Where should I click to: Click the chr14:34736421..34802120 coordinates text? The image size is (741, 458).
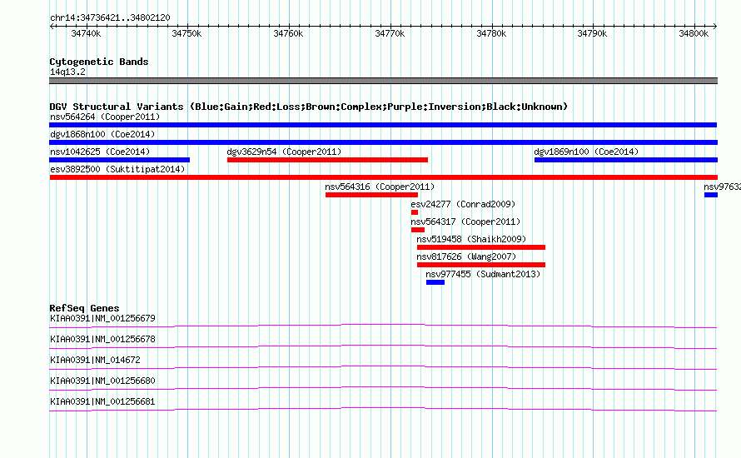pyautogui.click(x=110, y=17)
